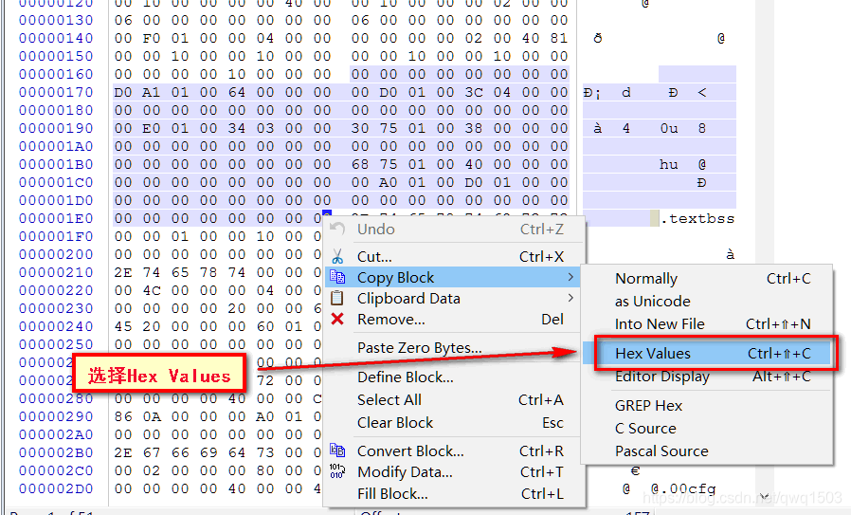
Task: Click hex byte 68 in row 000001B0
Action: pos(360,164)
